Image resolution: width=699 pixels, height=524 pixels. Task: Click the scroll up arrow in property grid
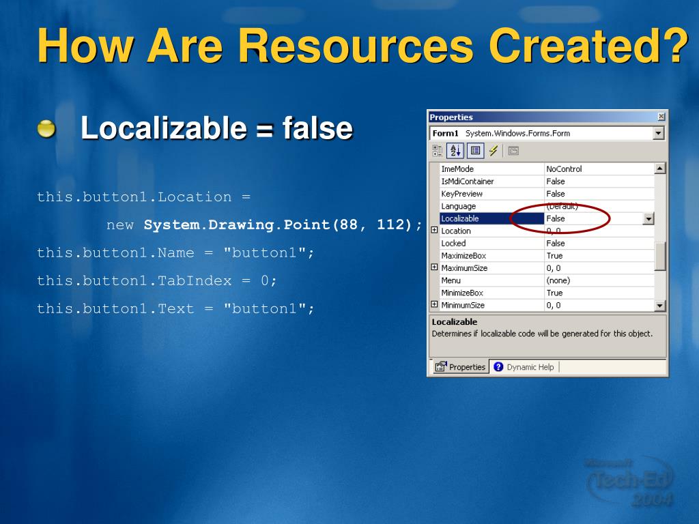[x=660, y=169]
